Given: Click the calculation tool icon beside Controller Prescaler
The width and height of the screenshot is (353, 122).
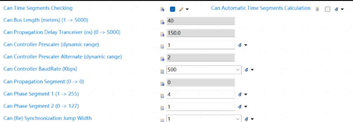Looking at the screenshot, I should 240,45.
